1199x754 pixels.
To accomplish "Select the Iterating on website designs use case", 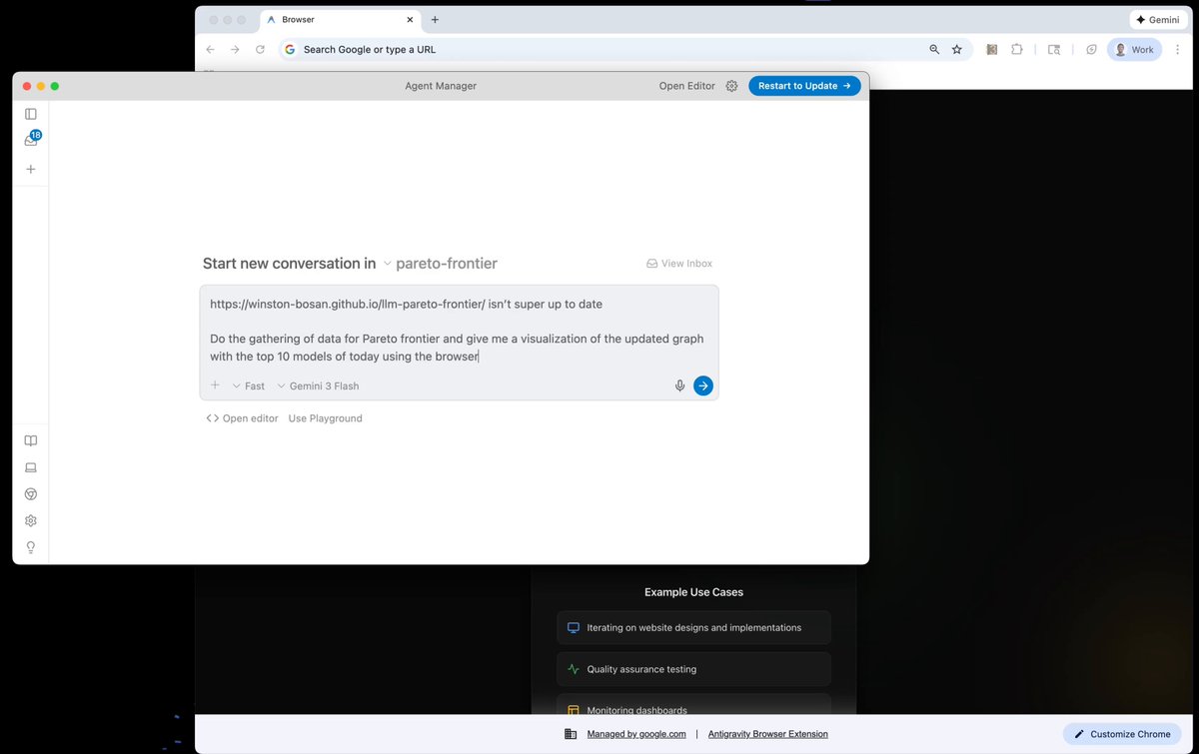I will click(693, 628).
